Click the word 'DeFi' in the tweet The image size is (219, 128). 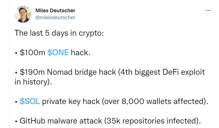(x=171, y=72)
